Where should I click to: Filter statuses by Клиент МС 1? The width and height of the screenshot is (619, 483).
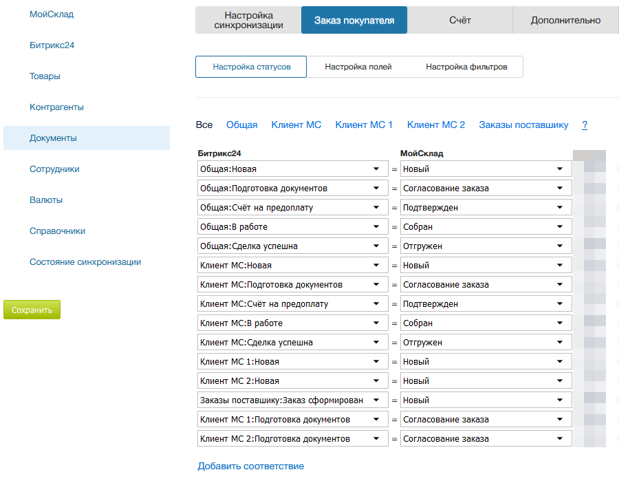click(x=364, y=125)
